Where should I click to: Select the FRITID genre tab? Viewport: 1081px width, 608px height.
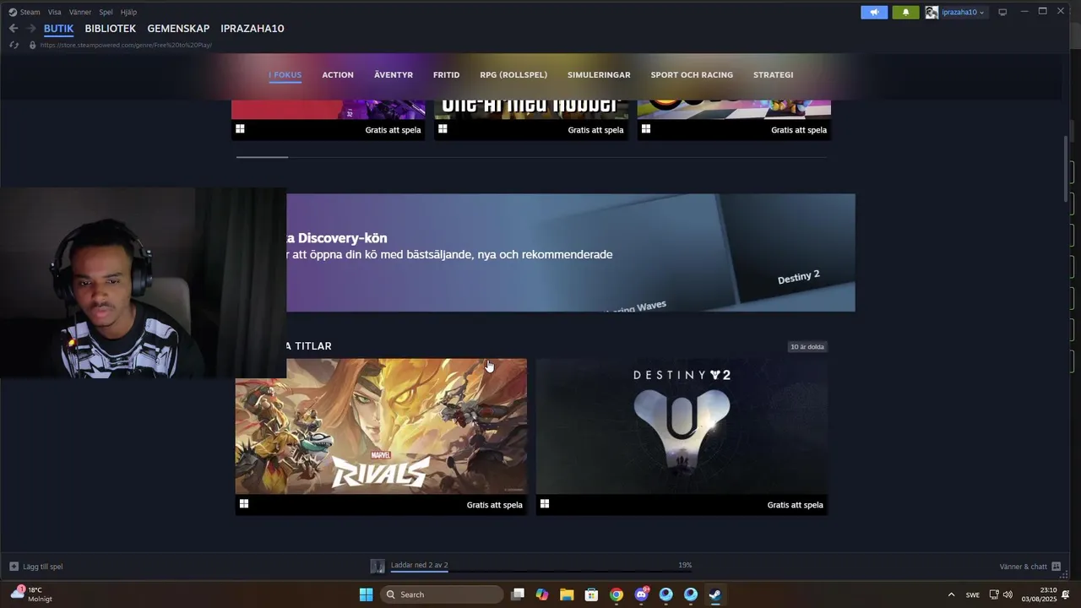[447, 75]
